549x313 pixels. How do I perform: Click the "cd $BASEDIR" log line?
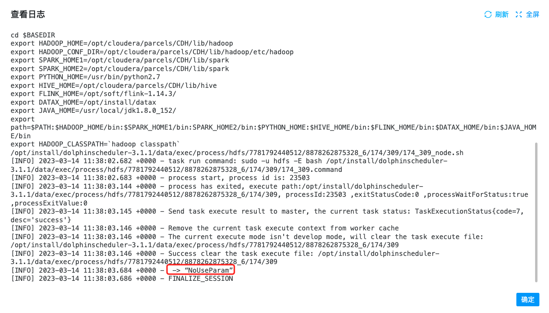[33, 35]
